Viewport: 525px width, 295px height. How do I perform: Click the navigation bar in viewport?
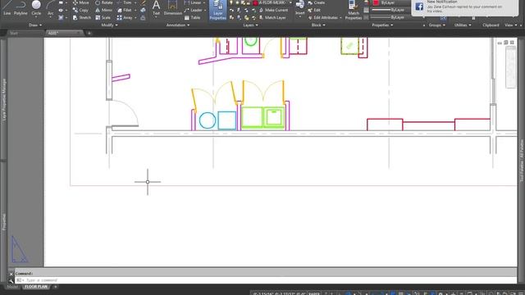(x=510, y=67)
